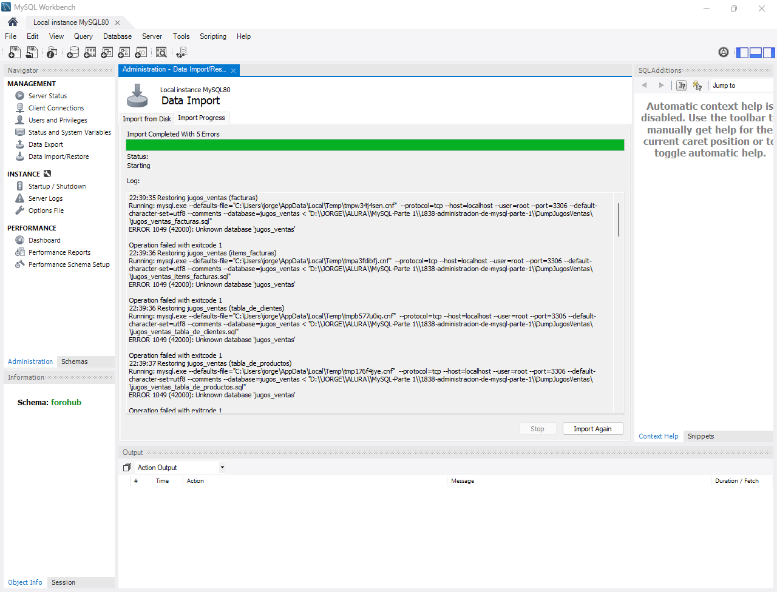Click the import progress bar
This screenshot has width=777, height=592.
375,145
